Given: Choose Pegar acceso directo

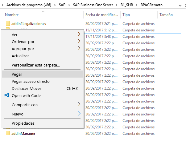Looking at the screenshot, I should 31,81.
